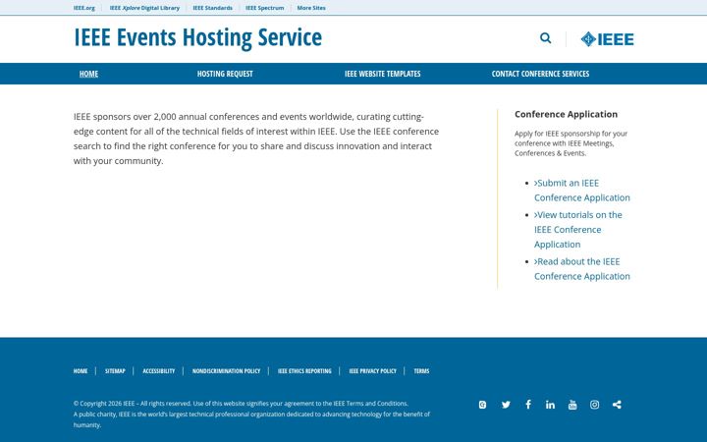Image resolution: width=707 pixels, height=442 pixels.
Task: Open the footer Sitemap link
Action: (115, 371)
